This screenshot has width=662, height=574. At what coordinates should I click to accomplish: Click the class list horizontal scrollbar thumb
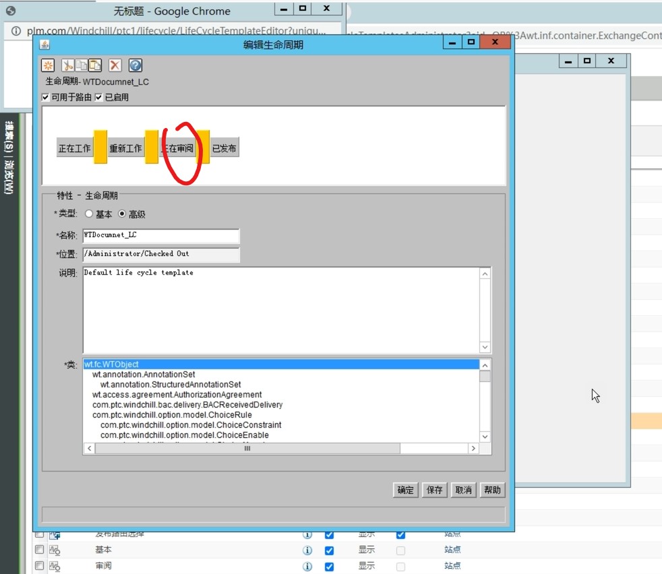pyautogui.click(x=247, y=449)
